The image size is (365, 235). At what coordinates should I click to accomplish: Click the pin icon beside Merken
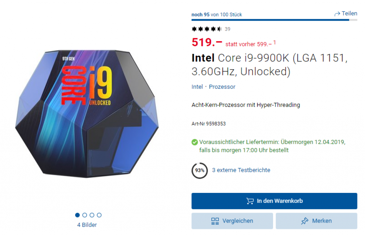coord(305,221)
